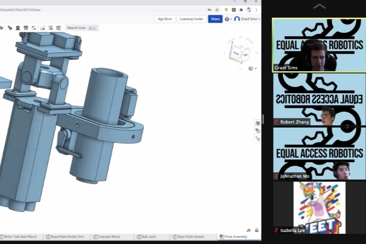
Task: Open the BOM table side panel icon
Action: pyautogui.click(x=258, y=123)
